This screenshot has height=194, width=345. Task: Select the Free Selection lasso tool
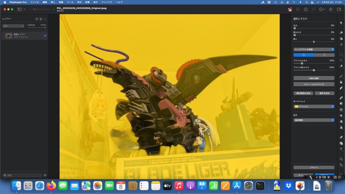tap(341, 60)
